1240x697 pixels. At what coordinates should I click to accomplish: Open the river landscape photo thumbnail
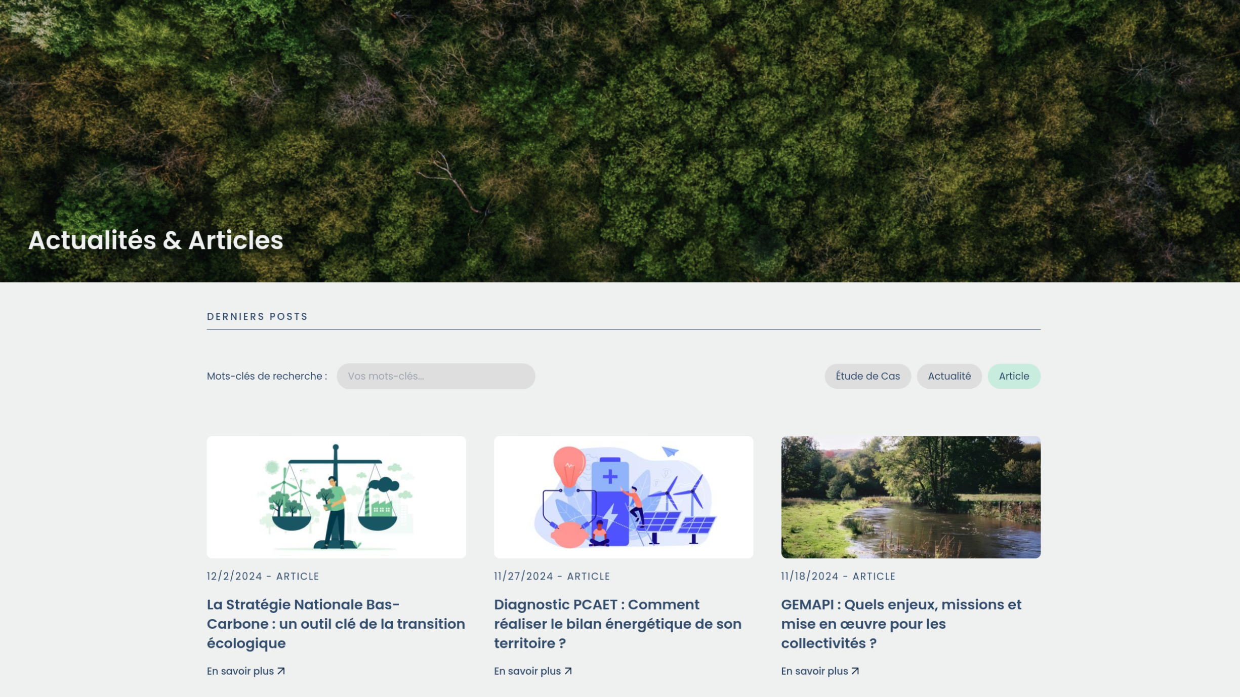(911, 497)
